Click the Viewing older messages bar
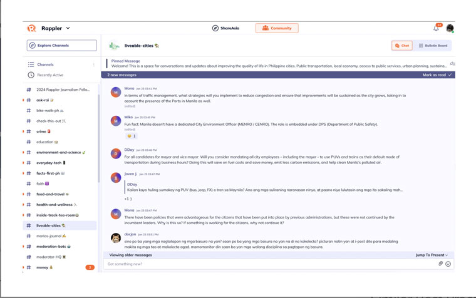Screen dimensions: 476x298 [x=278, y=255]
